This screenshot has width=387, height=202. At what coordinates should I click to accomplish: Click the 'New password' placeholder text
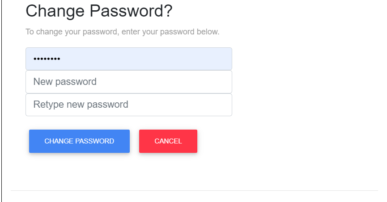point(65,82)
